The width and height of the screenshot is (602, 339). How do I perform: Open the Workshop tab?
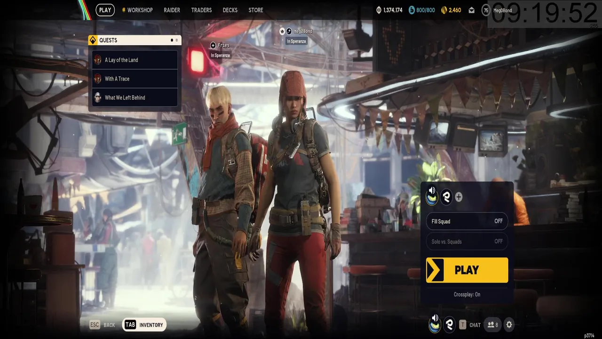coord(140,10)
